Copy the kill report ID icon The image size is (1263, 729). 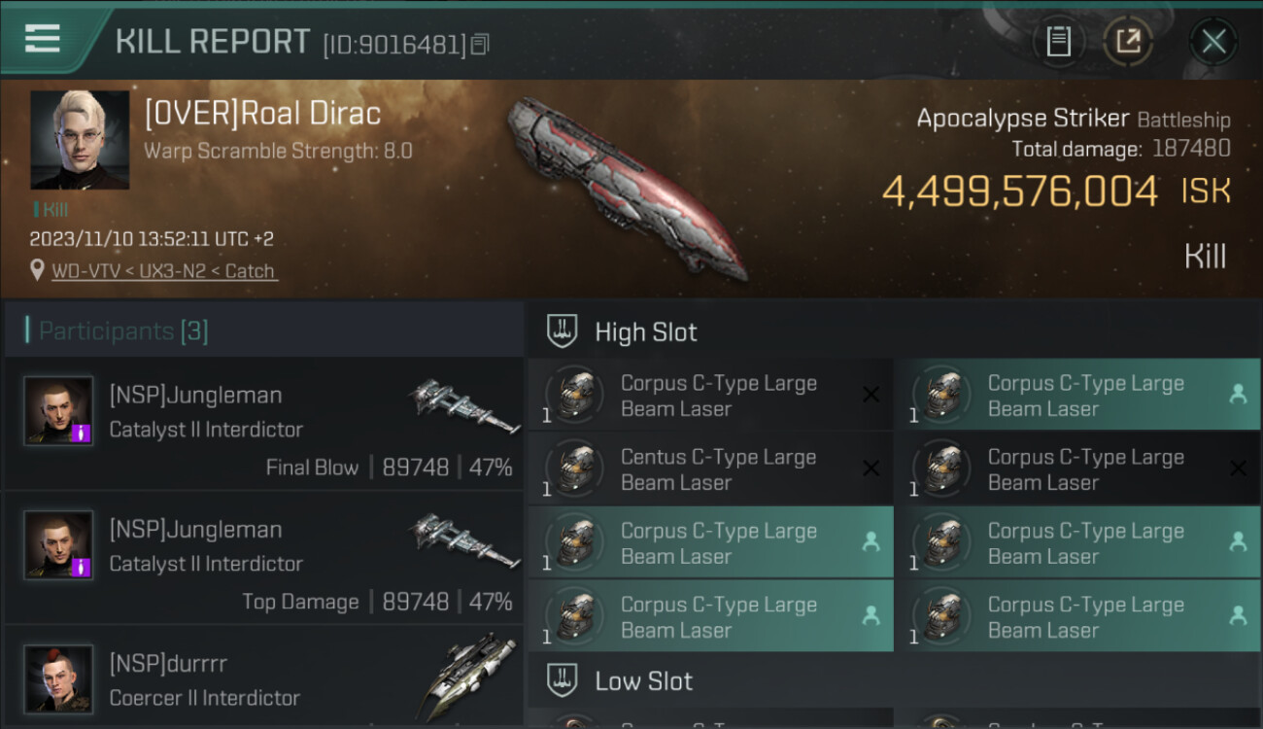coord(480,44)
